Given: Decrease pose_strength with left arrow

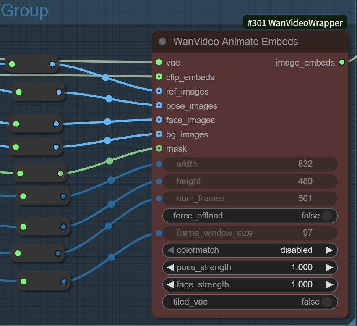Looking at the screenshot, I should coord(170,267).
